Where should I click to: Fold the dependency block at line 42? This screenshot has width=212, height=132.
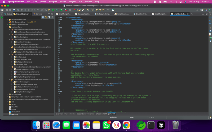61,36
